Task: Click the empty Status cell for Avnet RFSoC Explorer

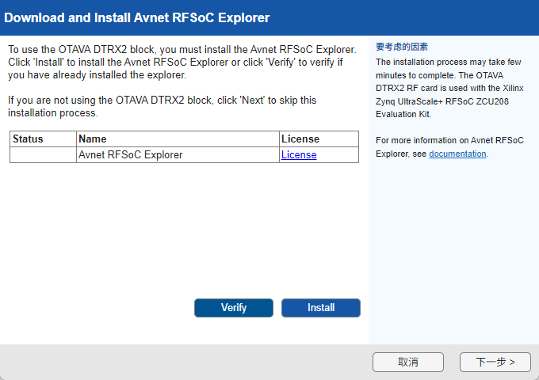Action: point(43,155)
